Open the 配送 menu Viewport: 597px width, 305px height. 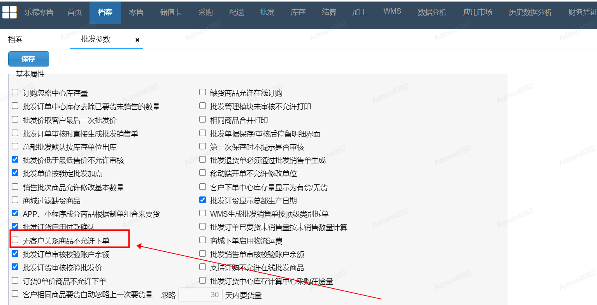coord(237,12)
